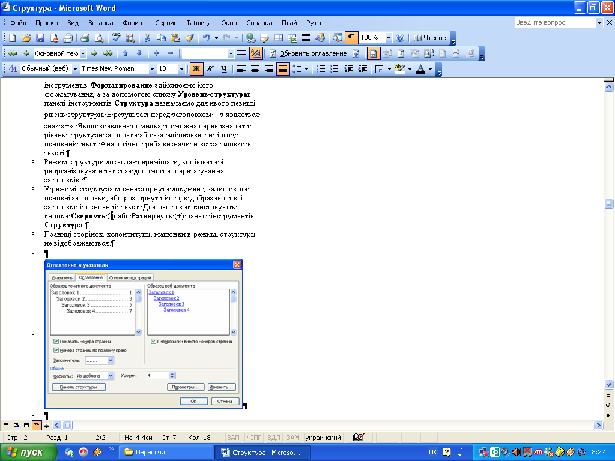
Task: Open the style 'Обычный (веб)' dropdown
Action: coord(75,69)
